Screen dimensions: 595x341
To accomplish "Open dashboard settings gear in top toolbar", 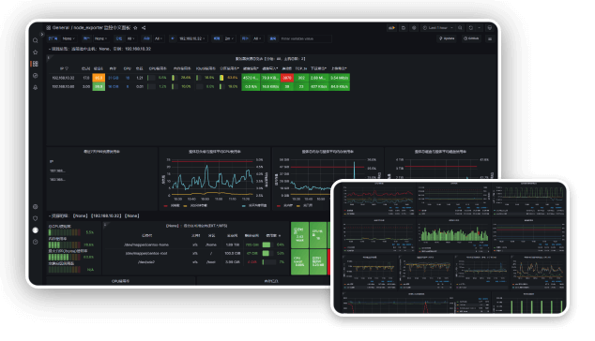I will pyautogui.click(x=414, y=28).
